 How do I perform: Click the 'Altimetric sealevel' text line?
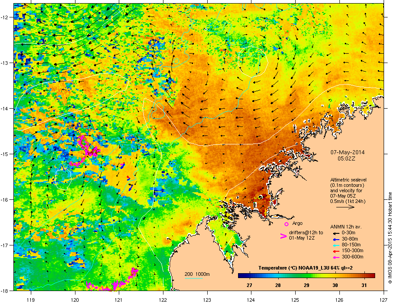pos(348,180)
